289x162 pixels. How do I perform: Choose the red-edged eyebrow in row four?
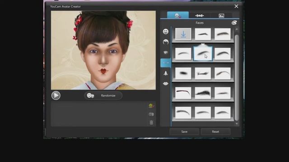183,93
